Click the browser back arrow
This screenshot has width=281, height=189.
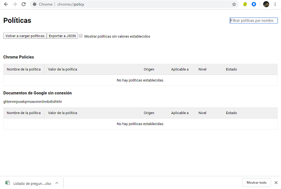(5, 4)
